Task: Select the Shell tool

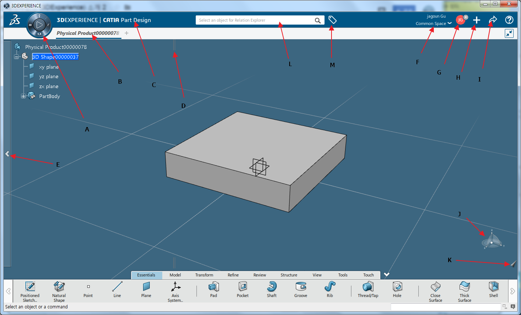Action: pos(493,290)
